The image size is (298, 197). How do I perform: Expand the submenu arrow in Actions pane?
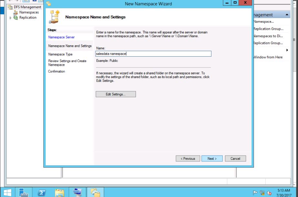tap(287, 50)
